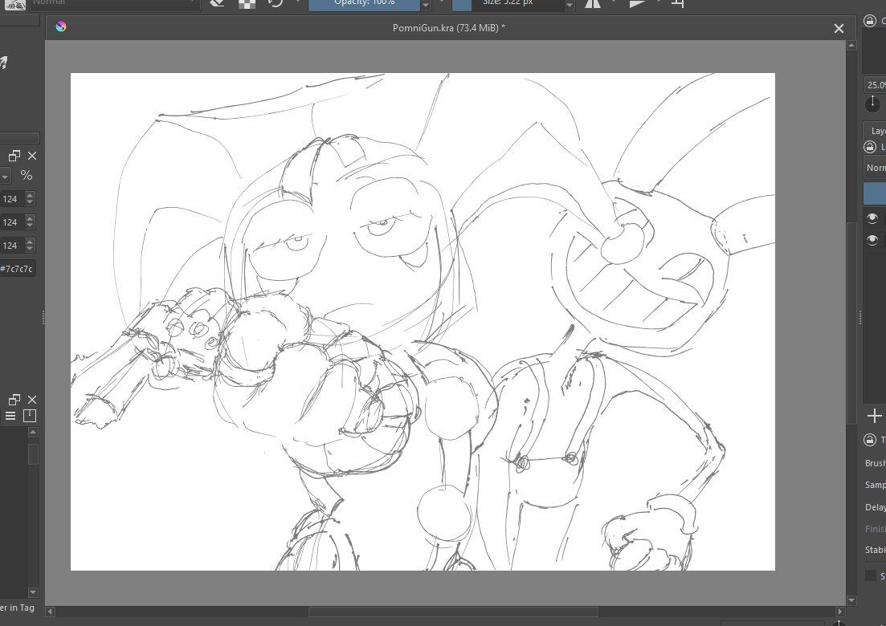Select the PomniGun.kra document tab
The image size is (886, 626).
pos(449,27)
